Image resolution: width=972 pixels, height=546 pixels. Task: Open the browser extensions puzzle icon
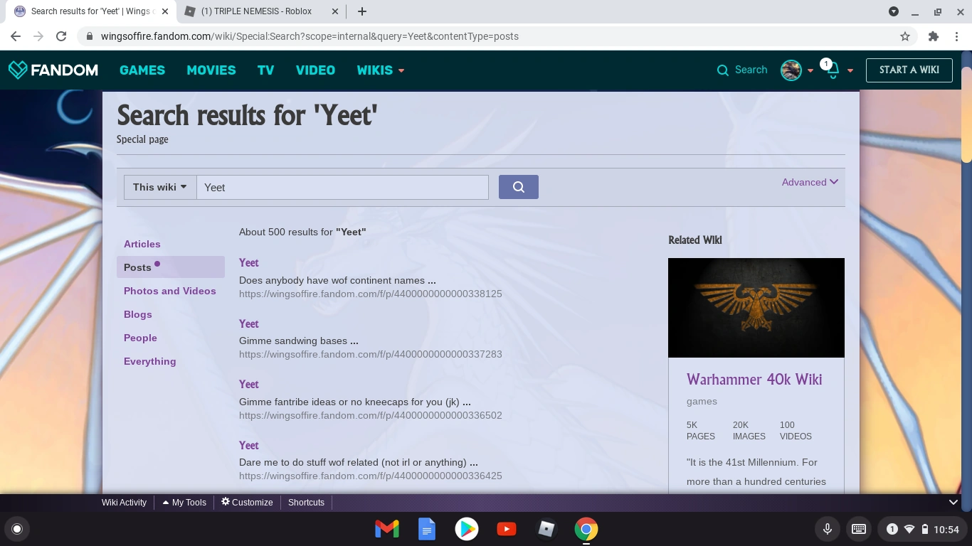coord(933,36)
